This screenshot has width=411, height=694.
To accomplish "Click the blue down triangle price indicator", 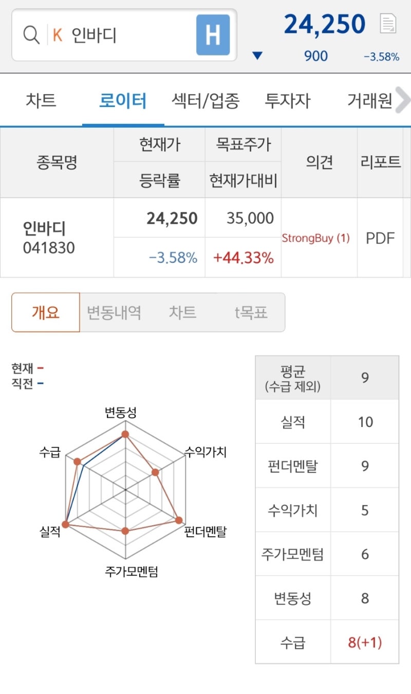I will [x=258, y=56].
